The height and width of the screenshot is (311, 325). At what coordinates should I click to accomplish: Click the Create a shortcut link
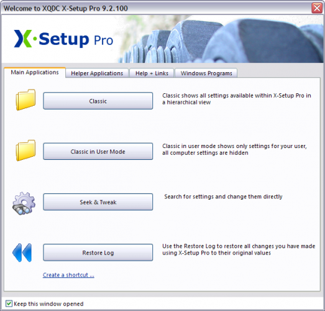pos(68,275)
